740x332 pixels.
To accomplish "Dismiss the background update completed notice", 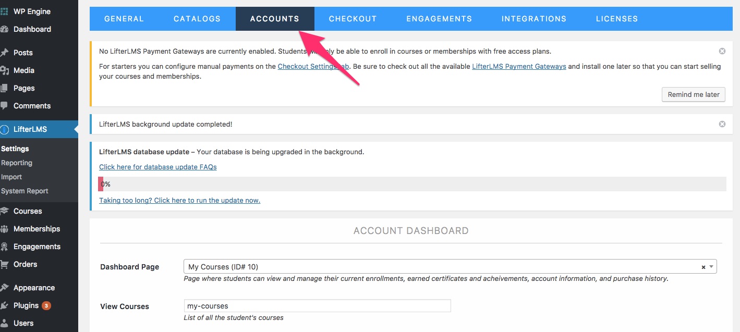I will pyautogui.click(x=722, y=124).
